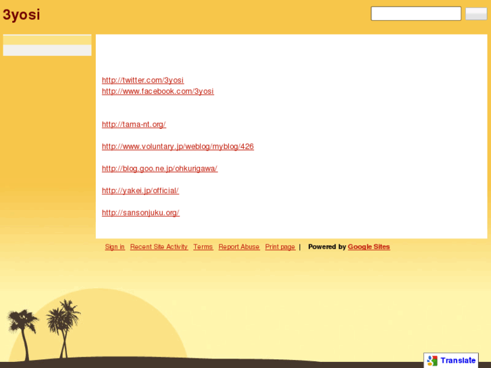Open the Google Sites link
The height and width of the screenshot is (368, 491).
[369, 246]
